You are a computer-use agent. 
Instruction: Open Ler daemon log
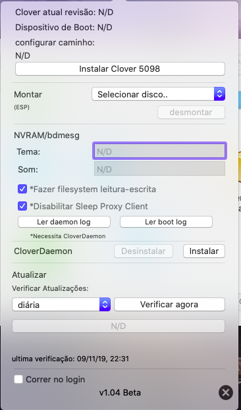pyautogui.click(x=64, y=222)
